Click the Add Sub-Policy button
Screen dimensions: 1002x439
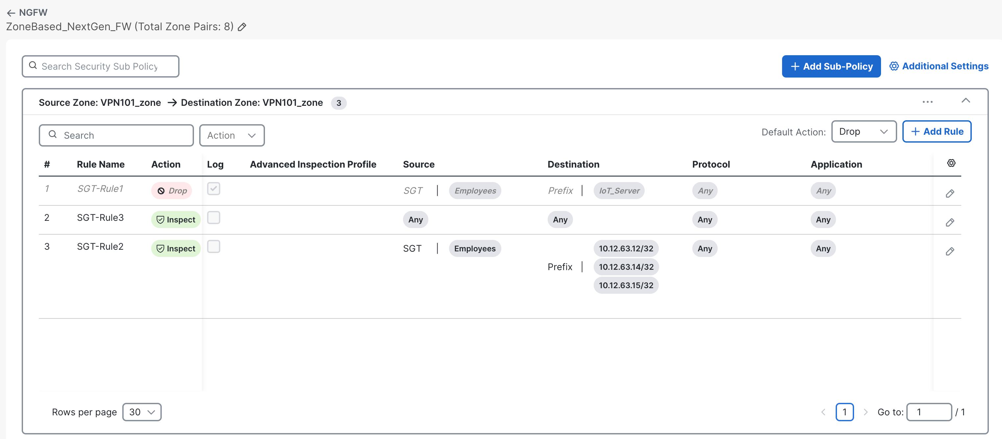tap(831, 66)
